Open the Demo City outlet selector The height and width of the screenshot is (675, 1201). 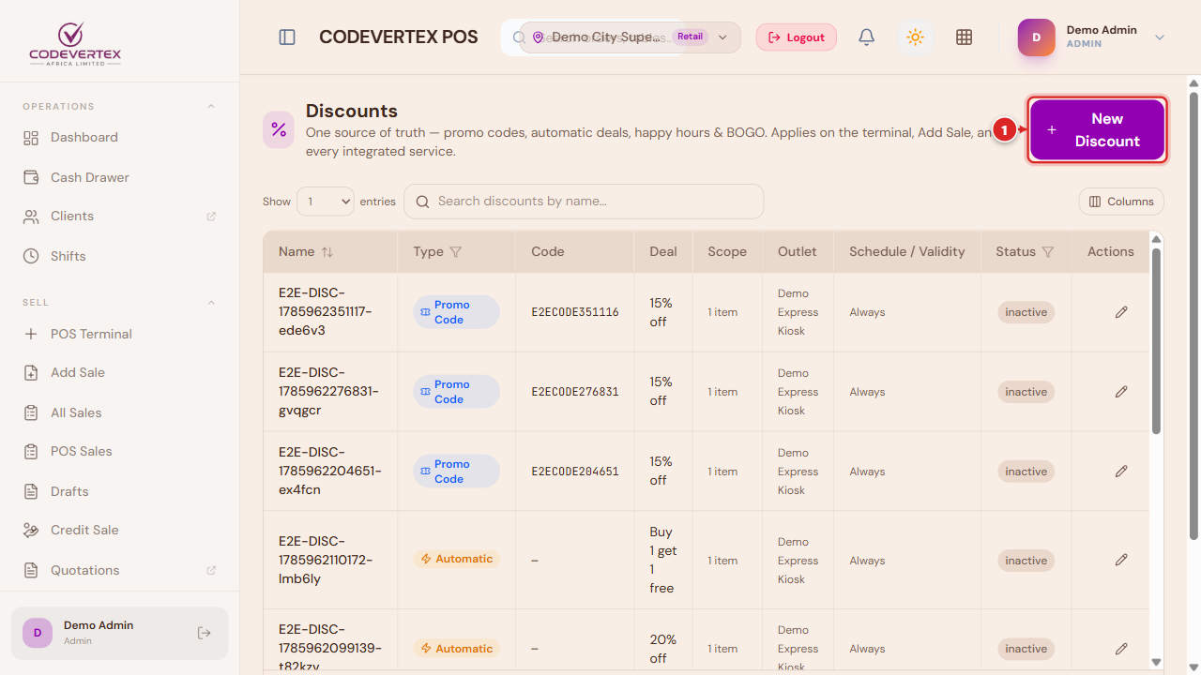click(630, 37)
